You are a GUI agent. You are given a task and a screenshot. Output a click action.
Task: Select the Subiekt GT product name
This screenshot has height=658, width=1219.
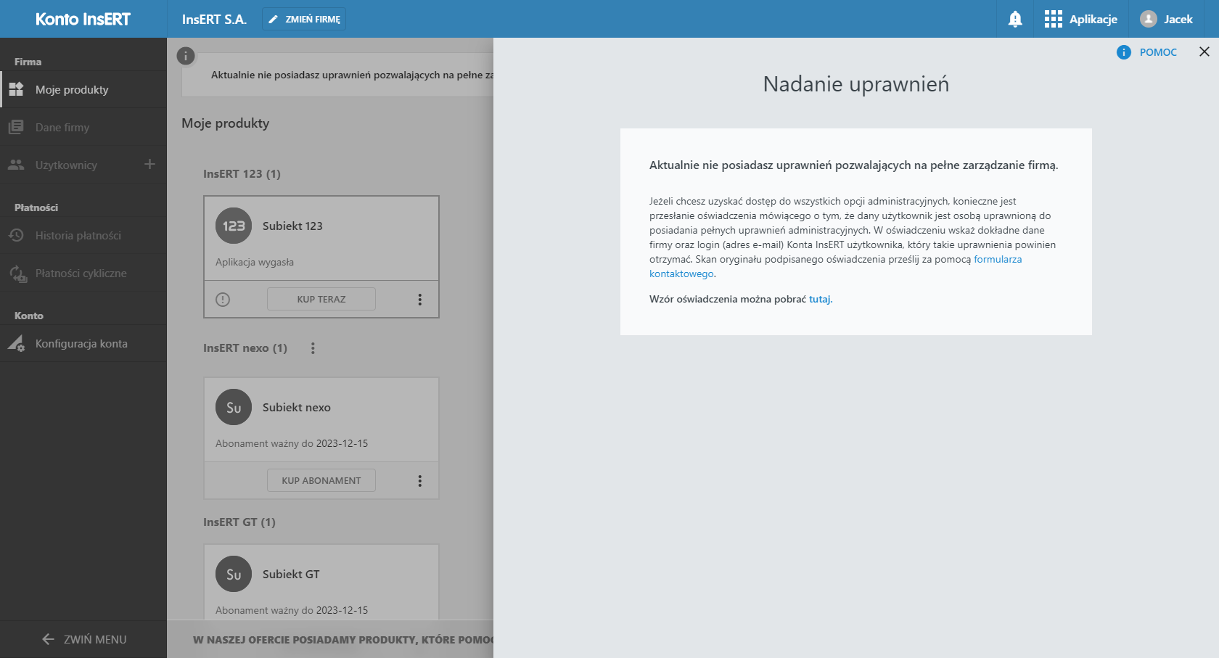291,574
